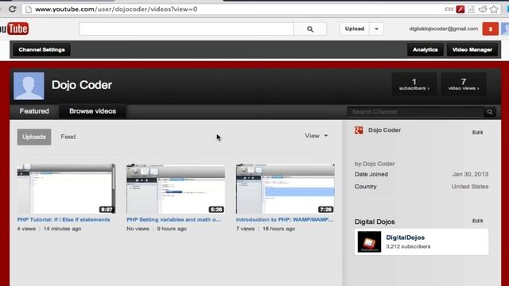509x286 pixels.
Task: Click the "Digital Dojos" section heading
Action: pos(375,222)
